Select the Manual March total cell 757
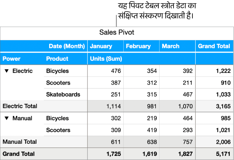 click(187, 142)
